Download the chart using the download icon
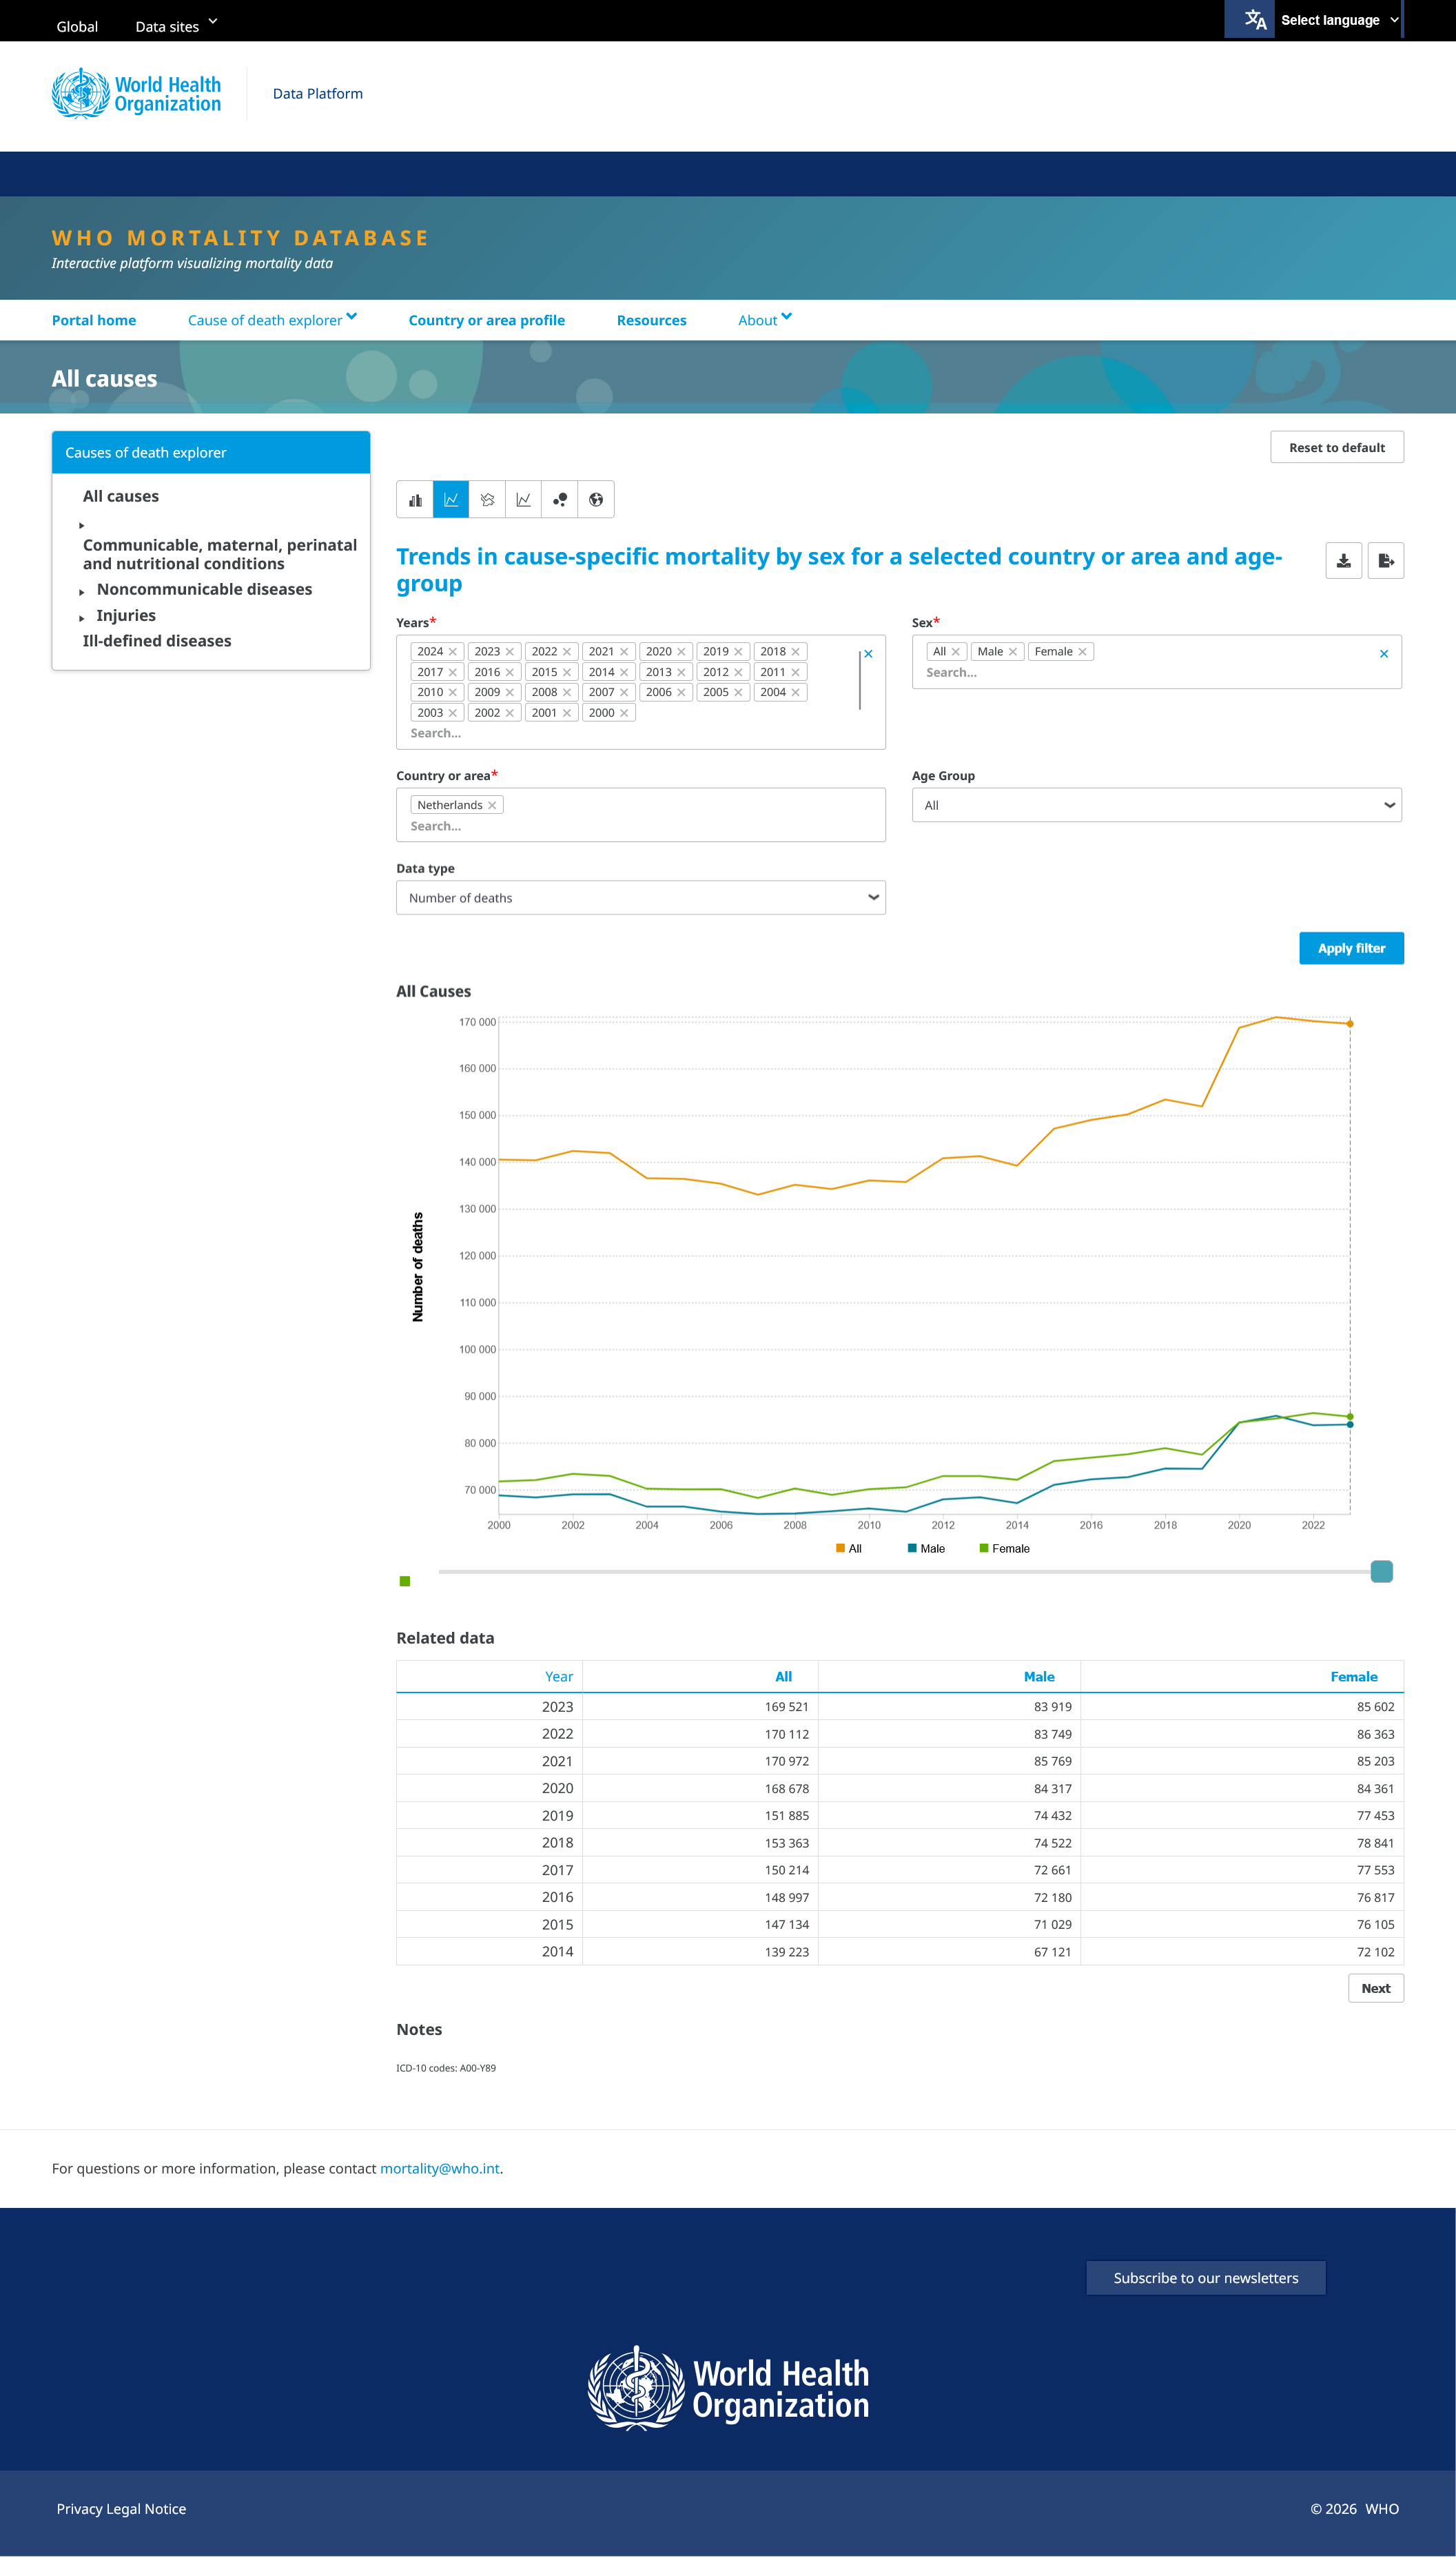Viewport: 1456px width, 2558px height. coord(1344,561)
